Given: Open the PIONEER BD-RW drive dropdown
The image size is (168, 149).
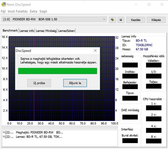Looking at the screenshot, I should [54, 19].
